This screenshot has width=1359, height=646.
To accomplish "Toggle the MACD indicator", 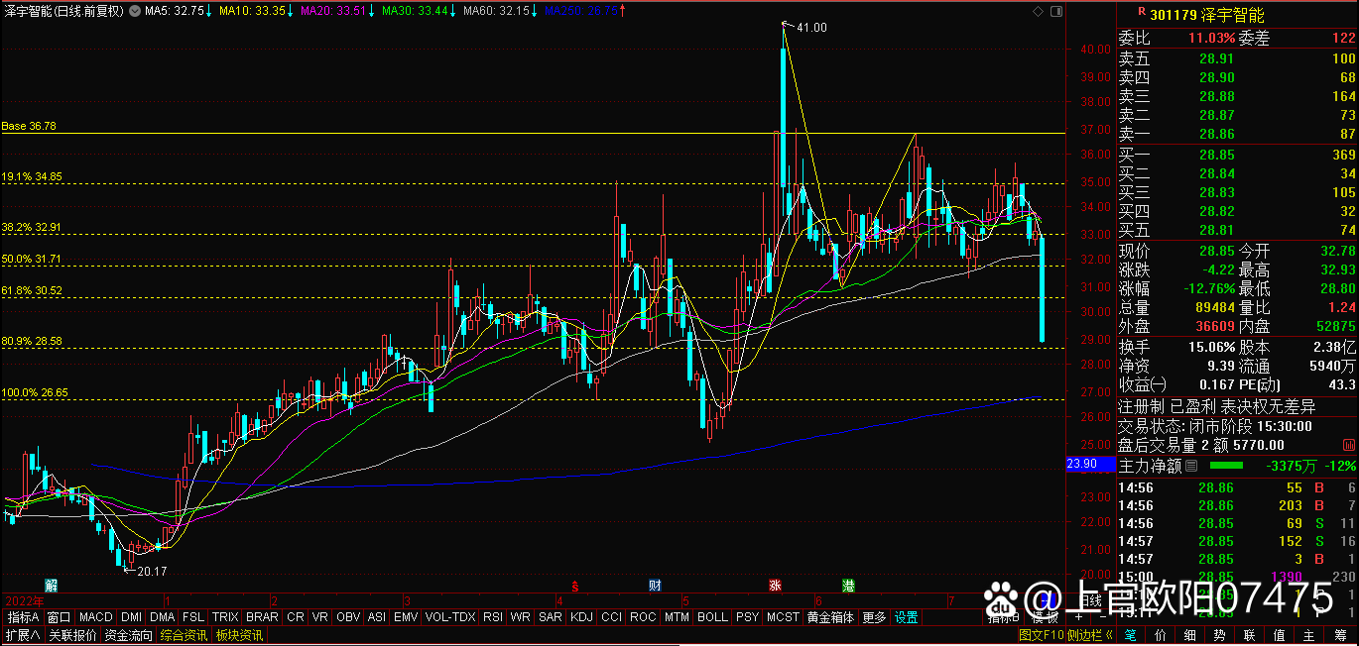I will tap(96, 617).
